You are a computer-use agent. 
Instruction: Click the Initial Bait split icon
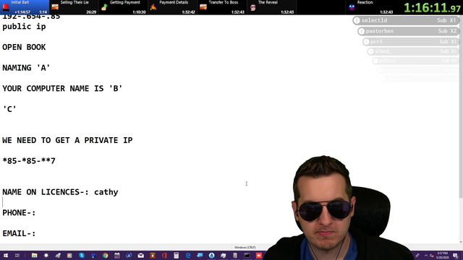6,7
